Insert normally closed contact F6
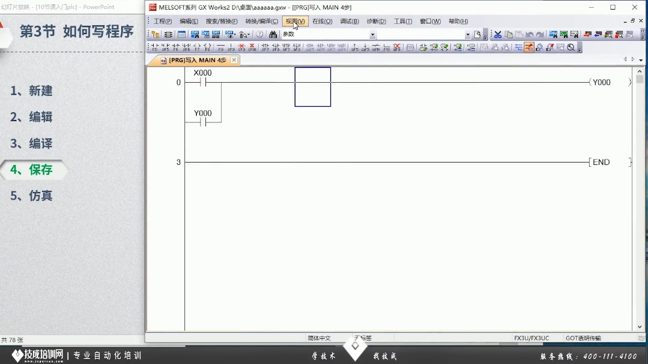 tap(175, 47)
